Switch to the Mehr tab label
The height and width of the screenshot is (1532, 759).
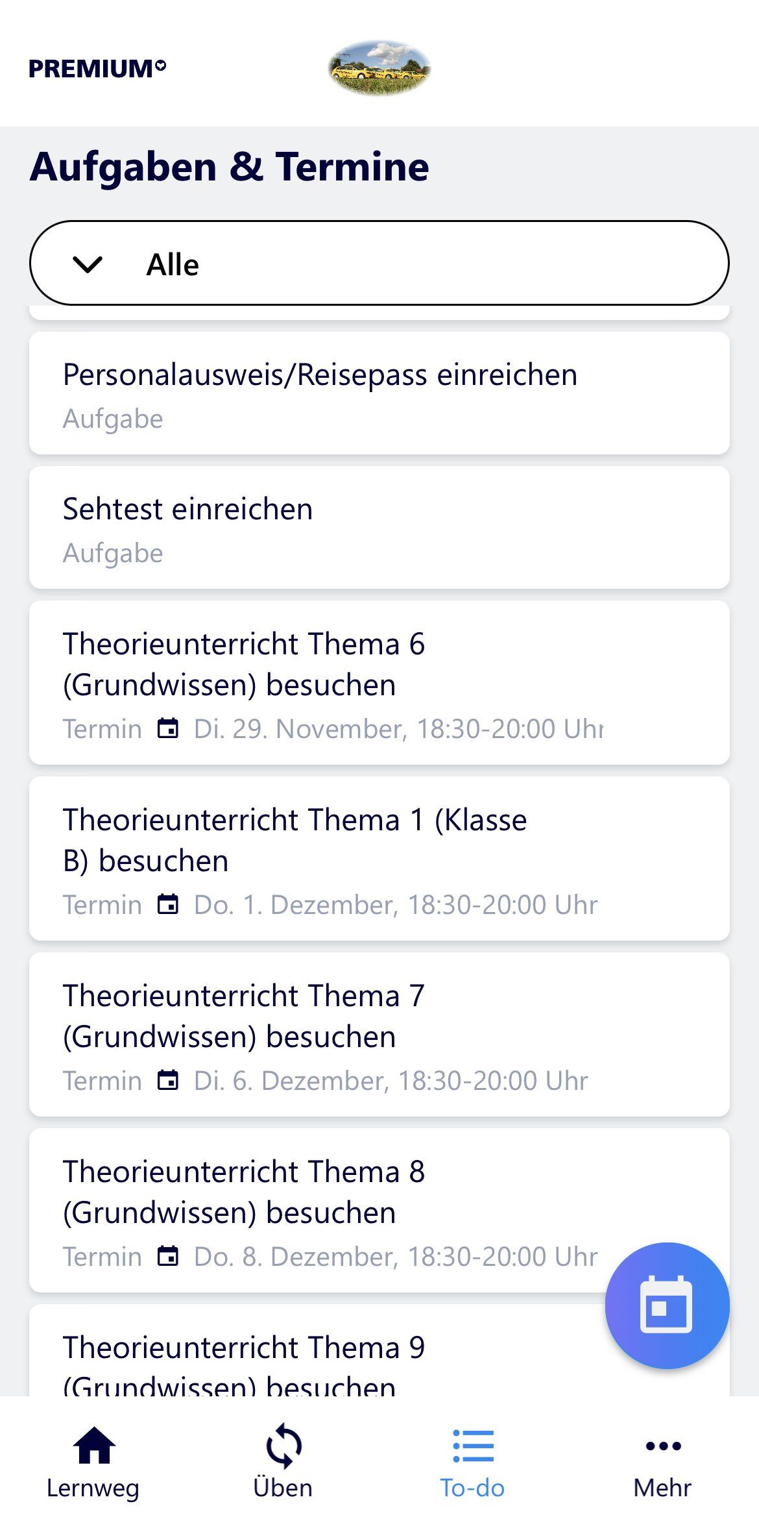(662, 1488)
